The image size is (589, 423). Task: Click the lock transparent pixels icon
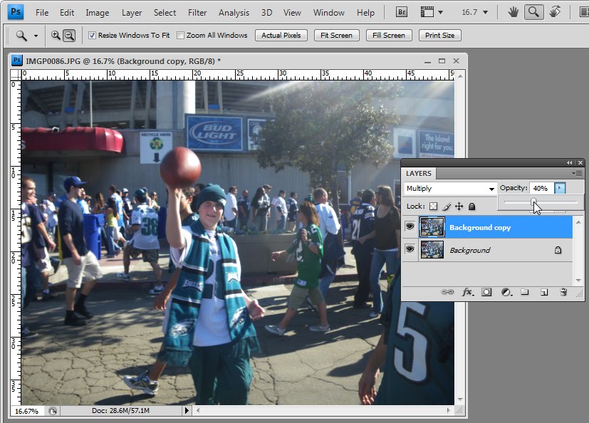(x=434, y=207)
